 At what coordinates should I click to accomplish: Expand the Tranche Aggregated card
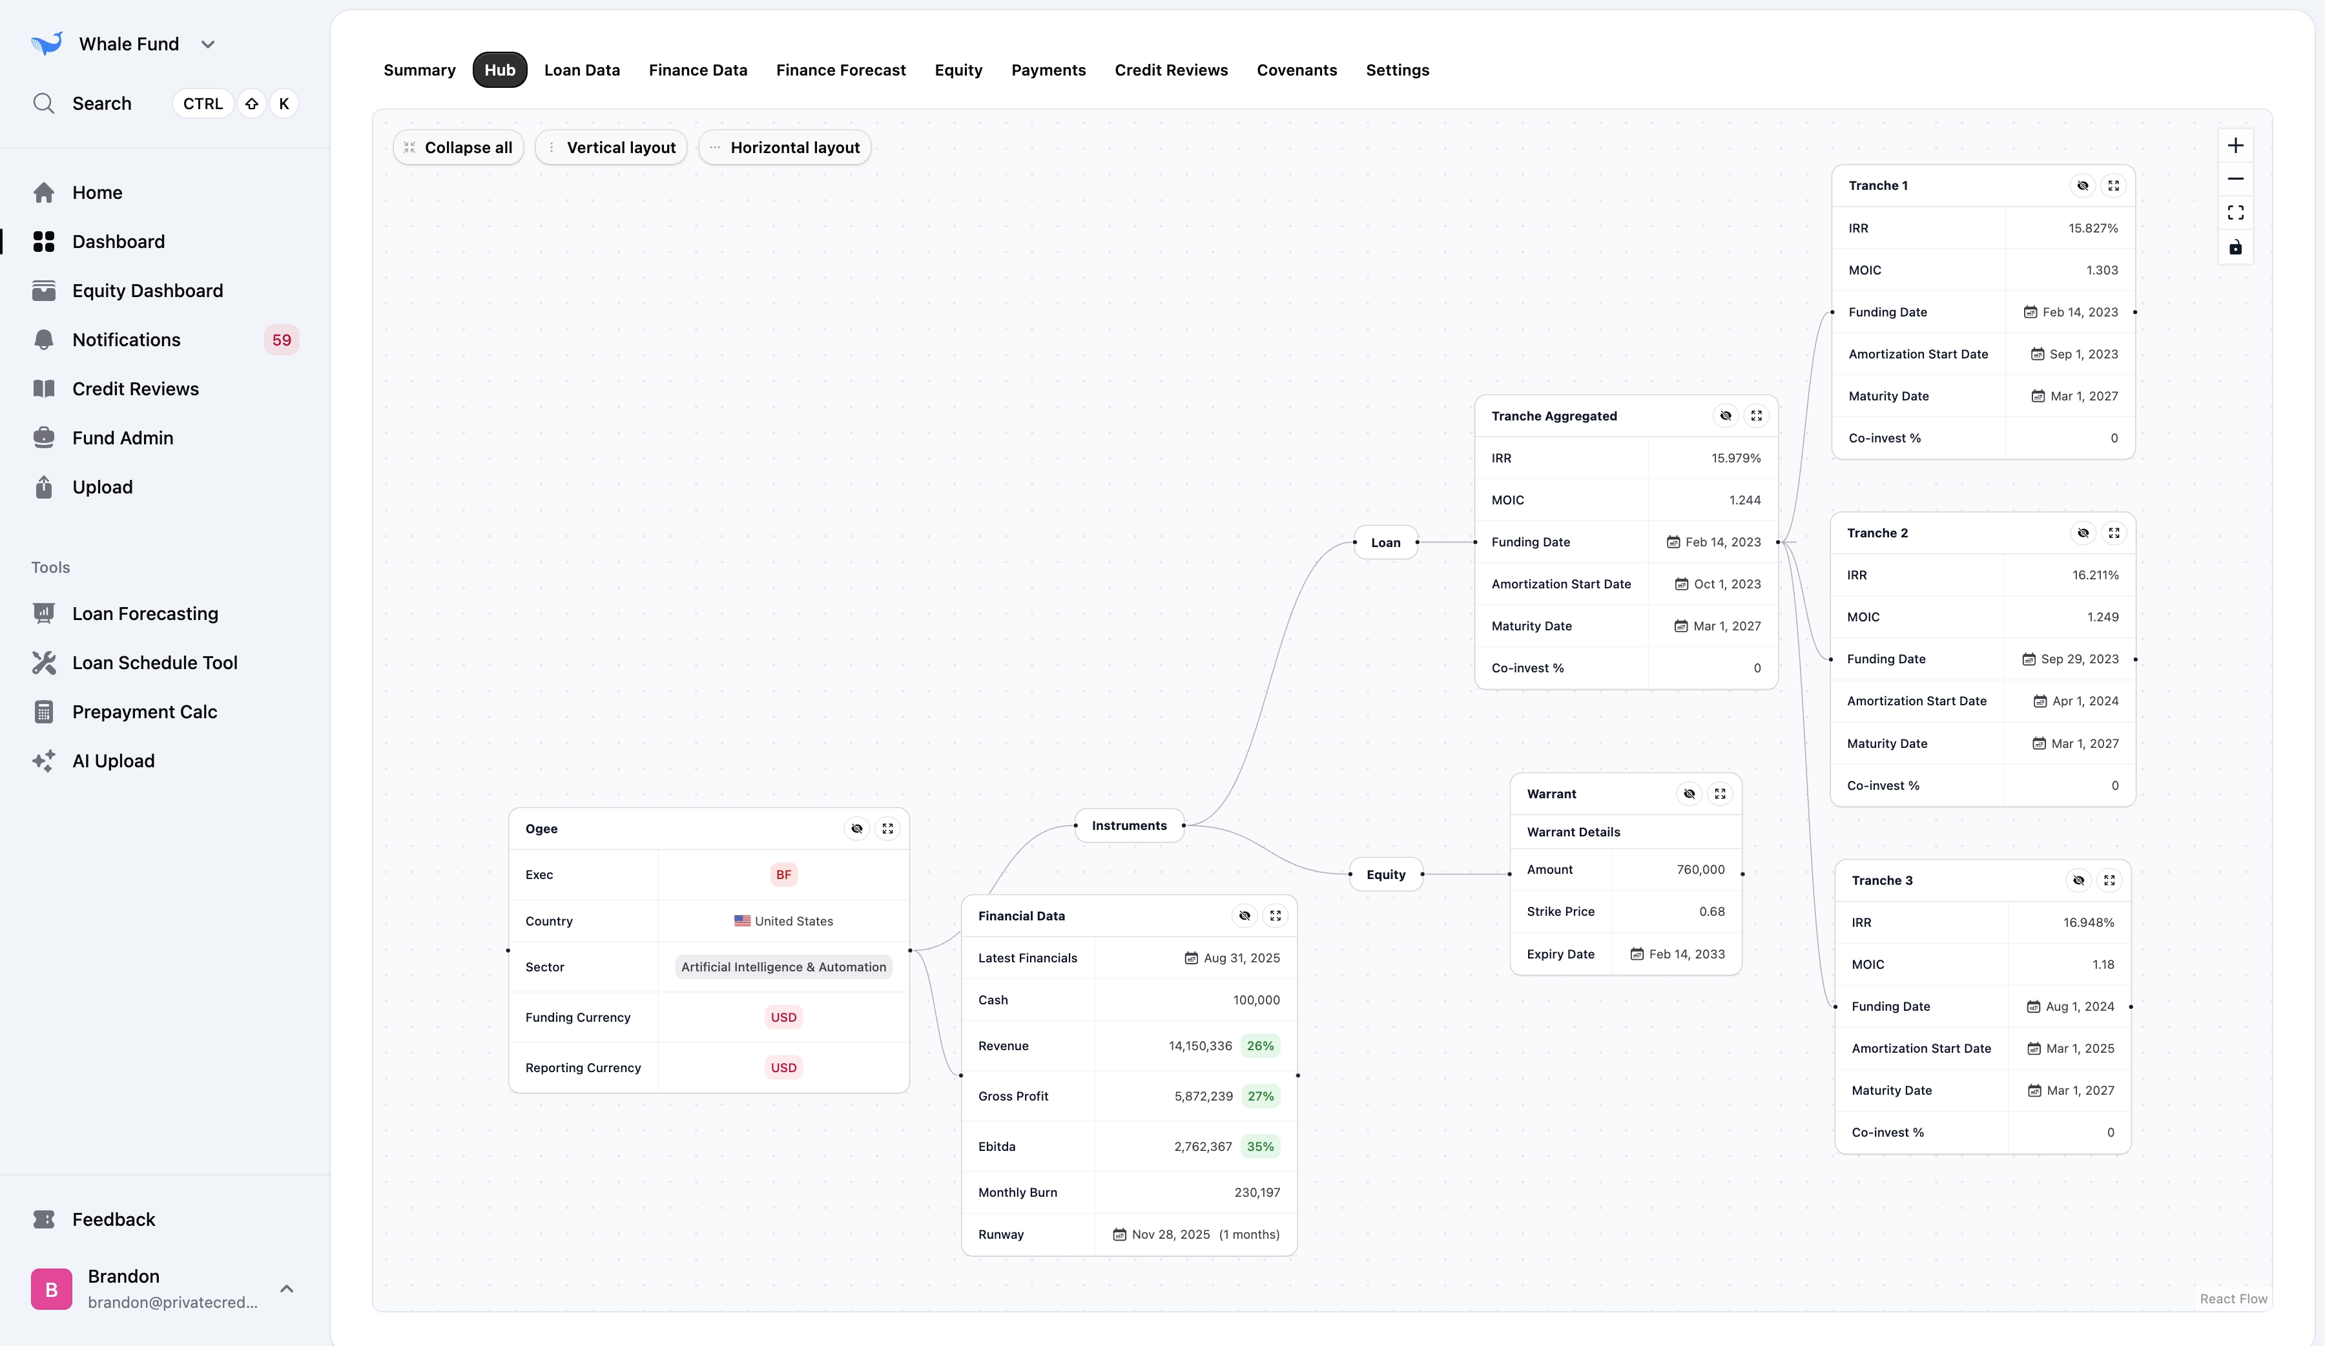pos(1756,416)
